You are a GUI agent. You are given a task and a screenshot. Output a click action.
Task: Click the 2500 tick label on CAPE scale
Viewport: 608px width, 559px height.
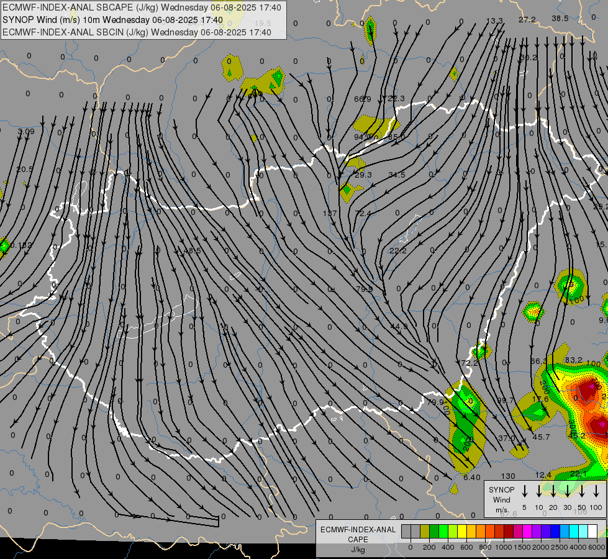click(x=560, y=547)
